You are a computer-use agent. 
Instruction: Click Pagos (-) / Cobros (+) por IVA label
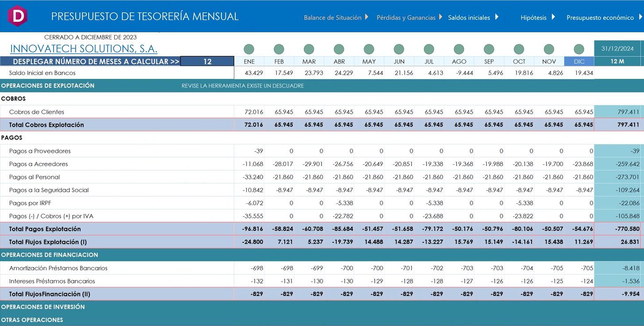coord(51,216)
